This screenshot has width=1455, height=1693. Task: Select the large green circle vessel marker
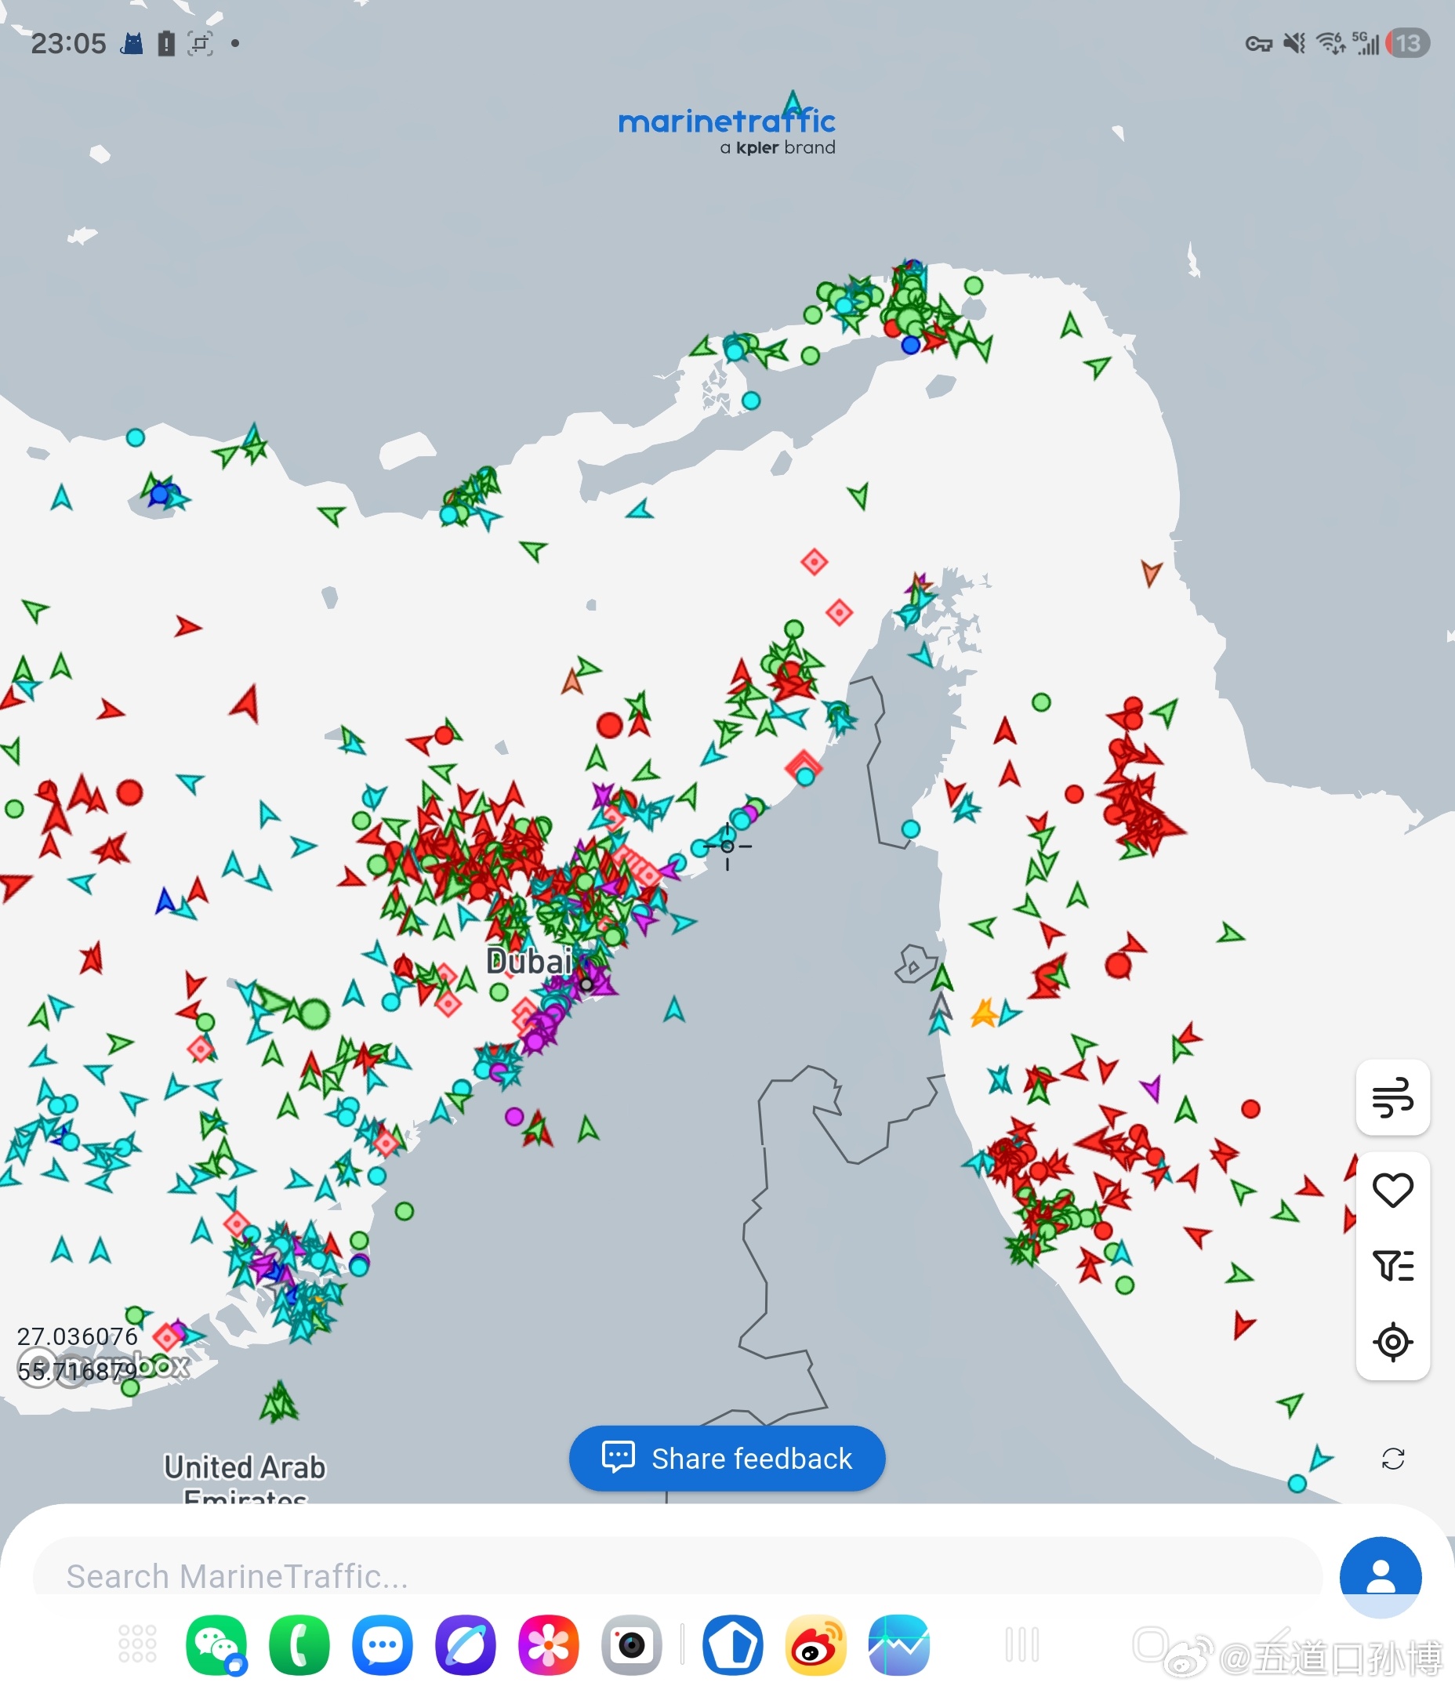[314, 1013]
